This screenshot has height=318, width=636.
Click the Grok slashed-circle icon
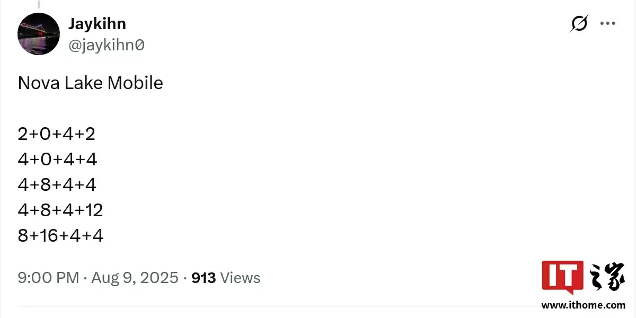[578, 23]
